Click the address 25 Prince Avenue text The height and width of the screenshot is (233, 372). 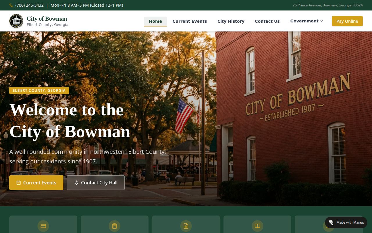coord(328,5)
